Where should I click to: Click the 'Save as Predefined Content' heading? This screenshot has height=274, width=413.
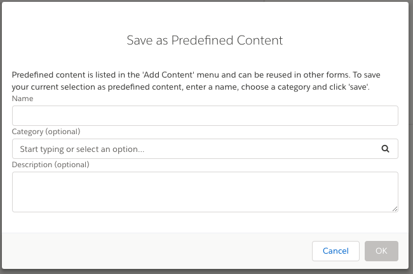pyautogui.click(x=205, y=40)
